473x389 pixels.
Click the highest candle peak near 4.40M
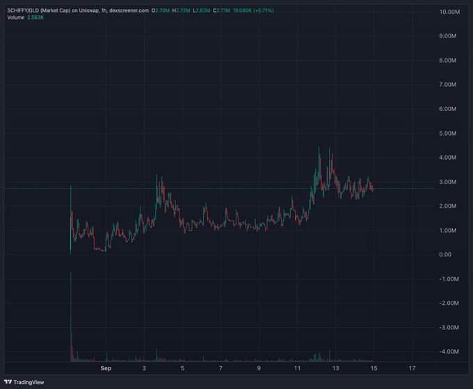click(x=319, y=163)
